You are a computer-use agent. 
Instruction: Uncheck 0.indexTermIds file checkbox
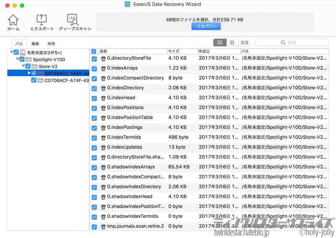pos(94,138)
